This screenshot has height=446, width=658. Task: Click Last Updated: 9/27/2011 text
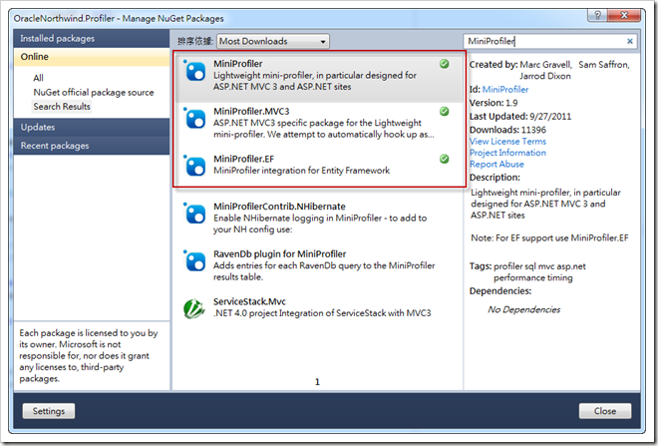point(520,117)
